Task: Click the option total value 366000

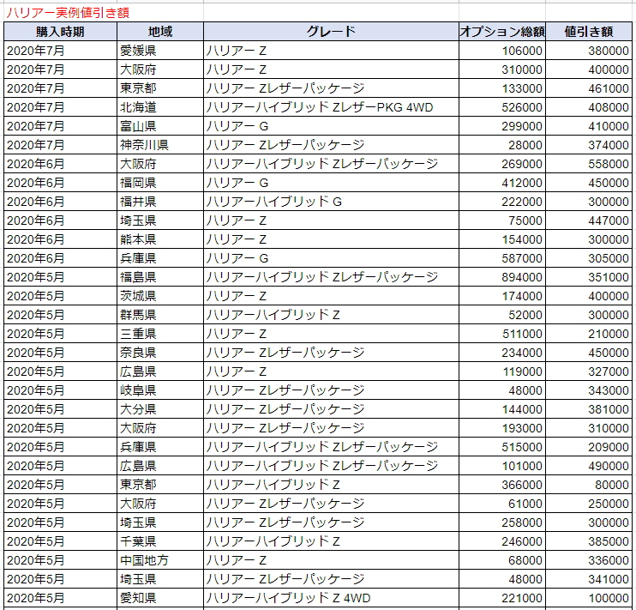Action: click(x=502, y=485)
